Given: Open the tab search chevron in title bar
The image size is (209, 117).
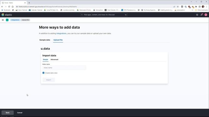Looking at the screenshot, I should coord(191,2).
